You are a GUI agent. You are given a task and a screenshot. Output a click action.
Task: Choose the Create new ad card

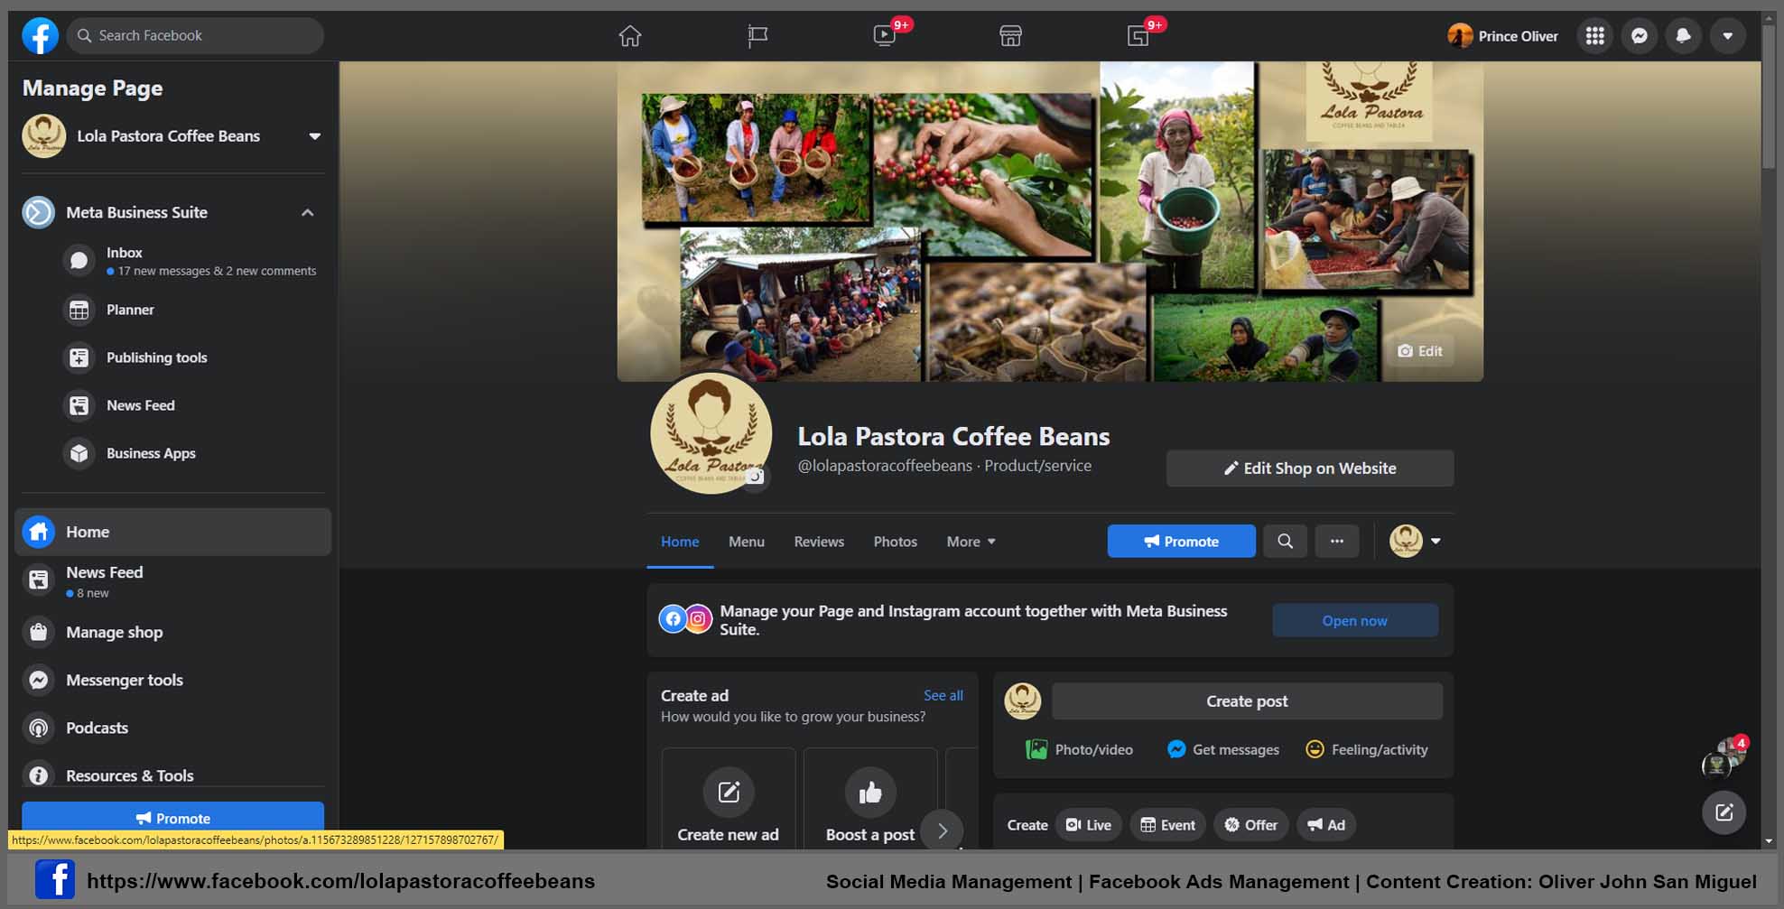[x=729, y=799]
